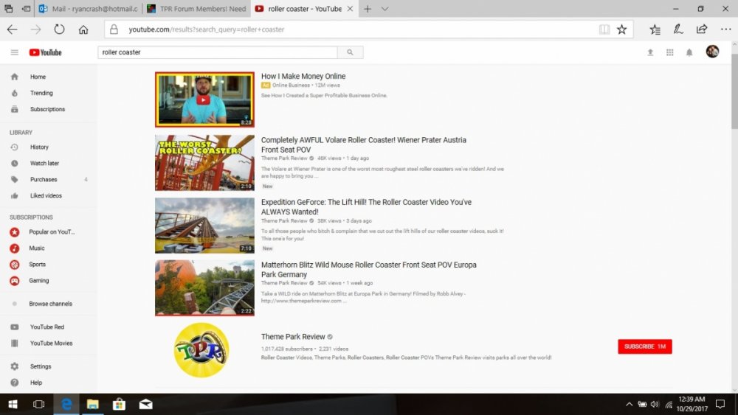Open the account avatar menu
Viewport: 738px width, 415px height.
[x=712, y=51]
